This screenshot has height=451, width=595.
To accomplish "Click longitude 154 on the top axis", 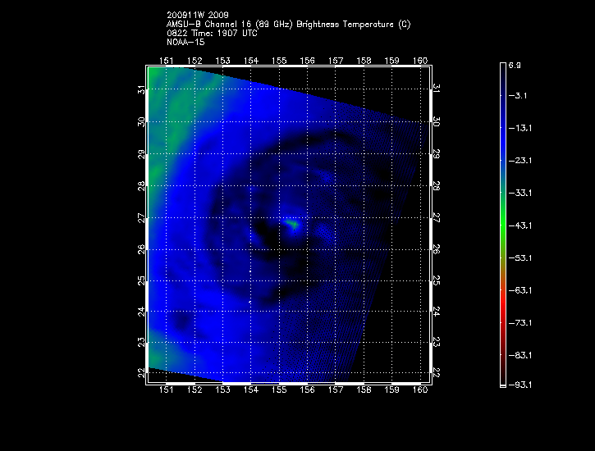I will pos(251,61).
